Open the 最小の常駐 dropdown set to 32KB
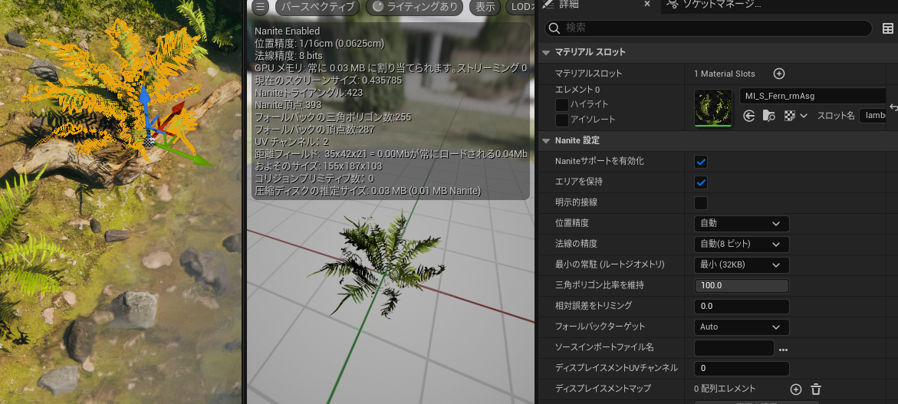898x404 pixels. tap(741, 265)
